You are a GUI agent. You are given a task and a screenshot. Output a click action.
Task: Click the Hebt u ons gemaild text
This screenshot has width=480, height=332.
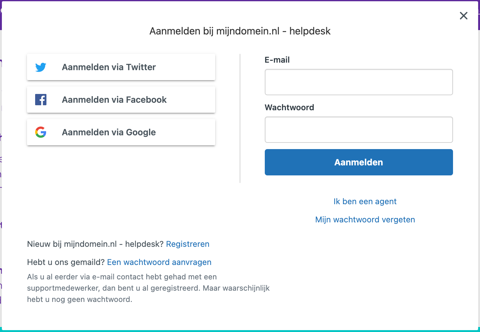66,262
